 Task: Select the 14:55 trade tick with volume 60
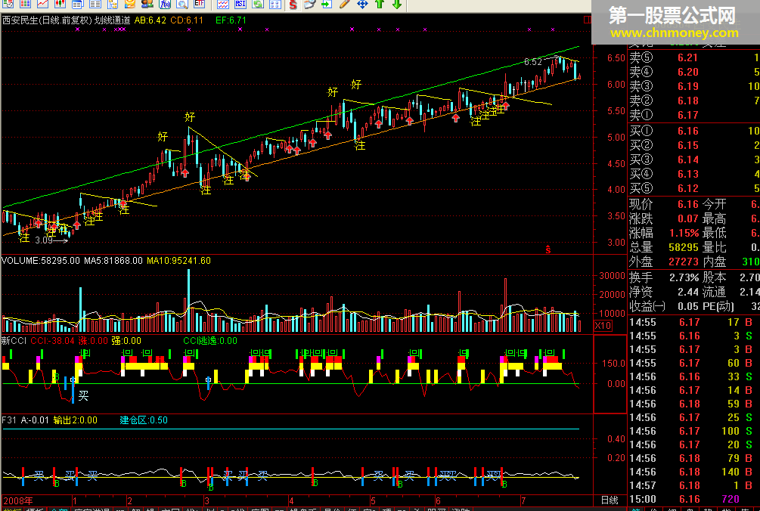[694, 363]
